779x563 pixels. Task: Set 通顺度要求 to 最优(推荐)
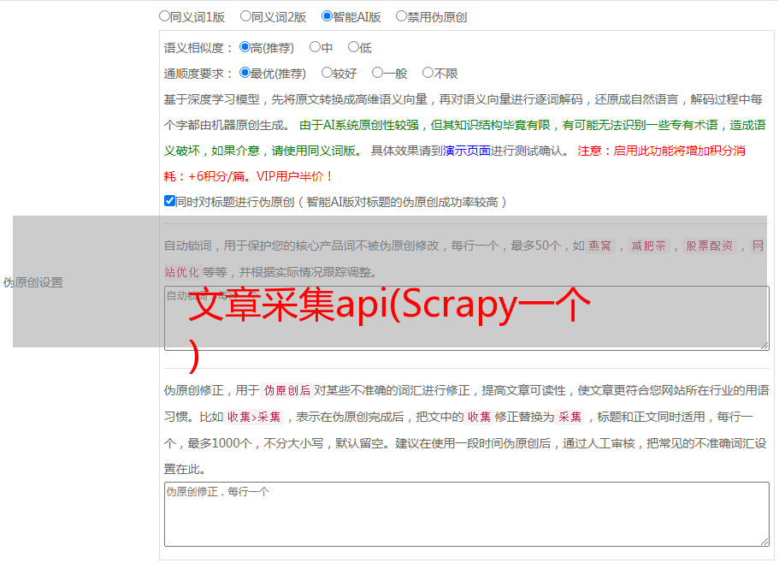[x=245, y=73]
